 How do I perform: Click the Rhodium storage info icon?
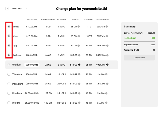click(x=79, y=93)
